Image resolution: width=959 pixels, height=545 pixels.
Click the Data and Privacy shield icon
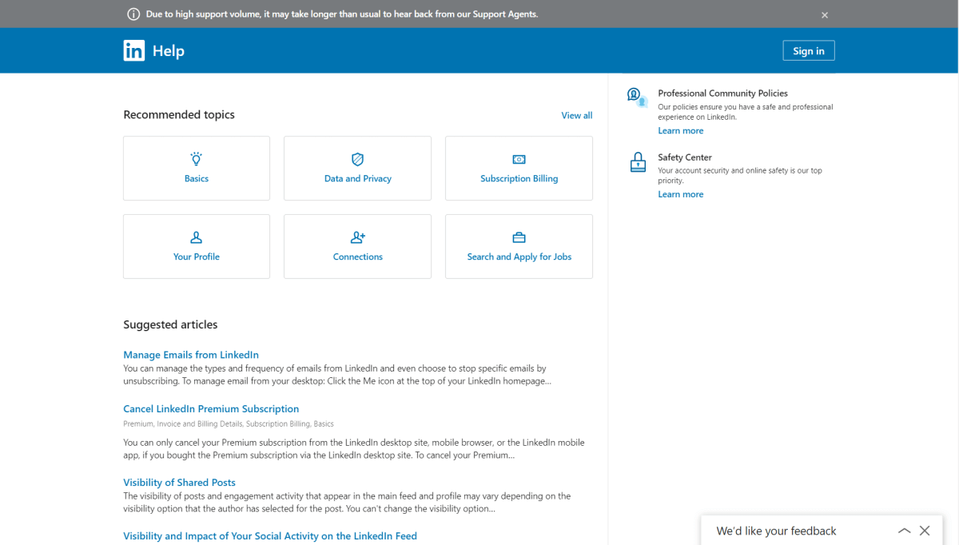click(358, 159)
